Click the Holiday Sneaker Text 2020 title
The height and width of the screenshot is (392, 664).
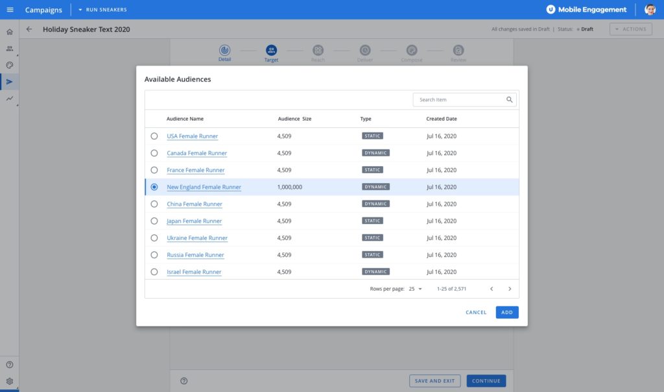point(86,29)
